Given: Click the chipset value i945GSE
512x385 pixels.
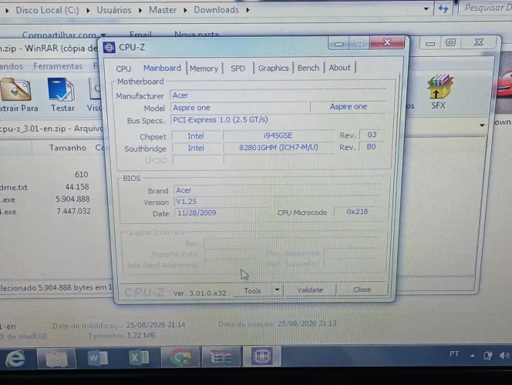Looking at the screenshot, I should tap(278, 136).
